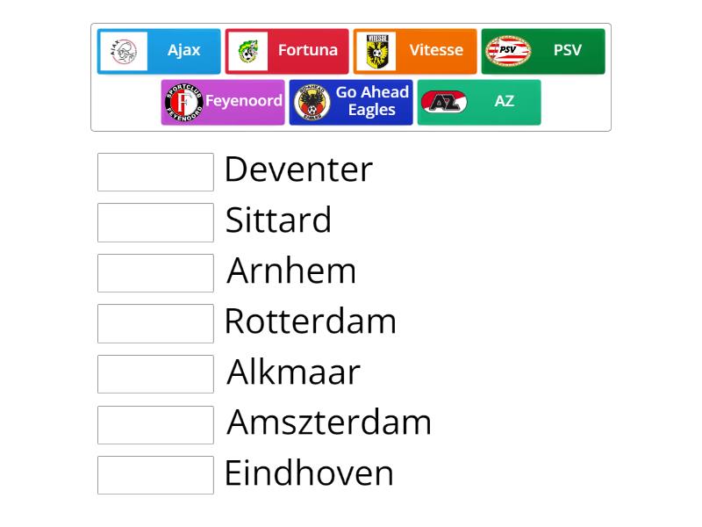Select the PSV label text
The height and width of the screenshot is (527, 702).
pyautogui.click(x=567, y=50)
